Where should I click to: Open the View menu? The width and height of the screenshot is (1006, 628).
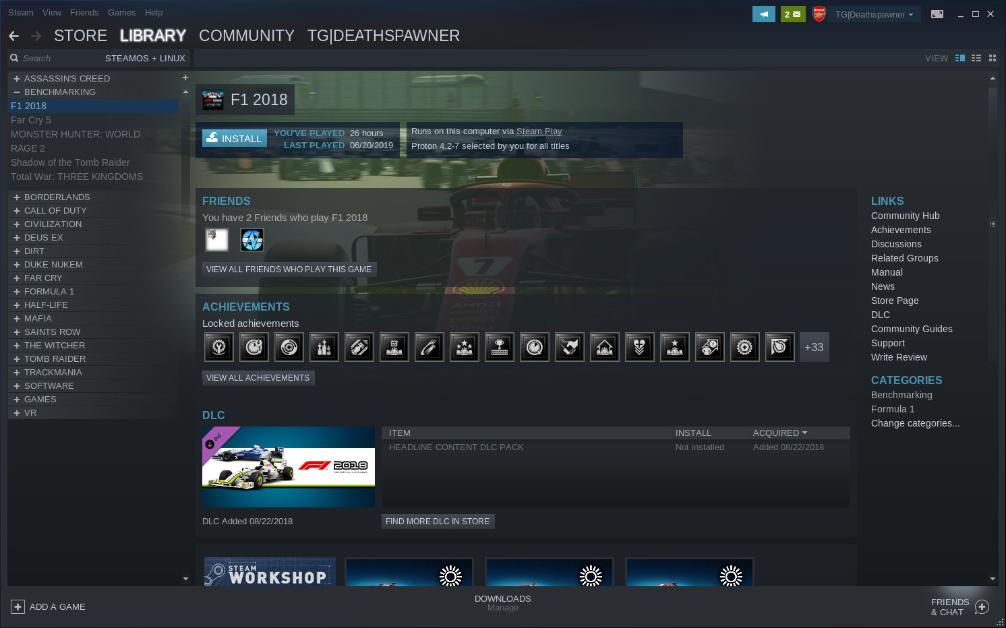point(52,12)
